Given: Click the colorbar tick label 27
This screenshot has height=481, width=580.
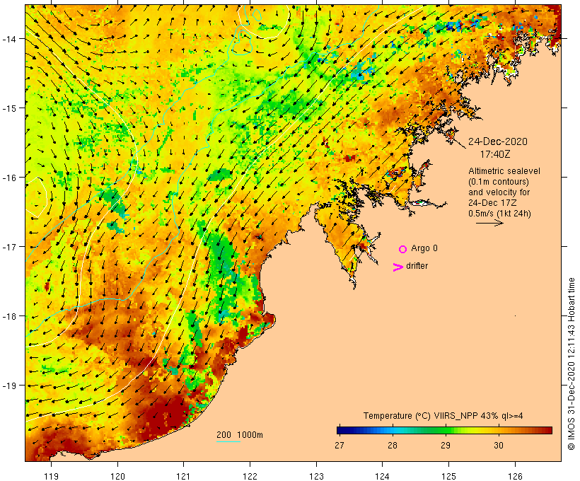Looking at the screenshot, I should 340,446.
